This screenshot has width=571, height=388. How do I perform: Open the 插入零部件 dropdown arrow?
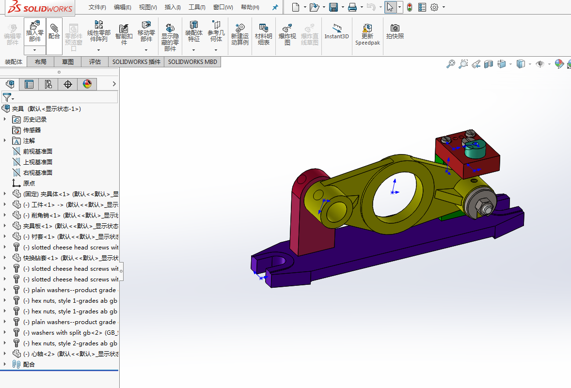coord(35,50)
